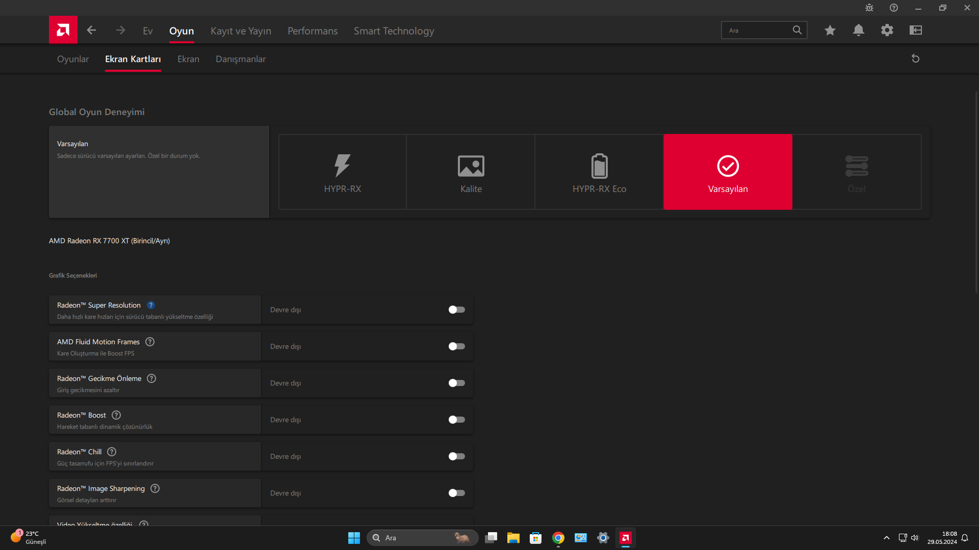Open the Settings app in taskbar
This screenshot has height=550, width=979.
pos(603,538)
